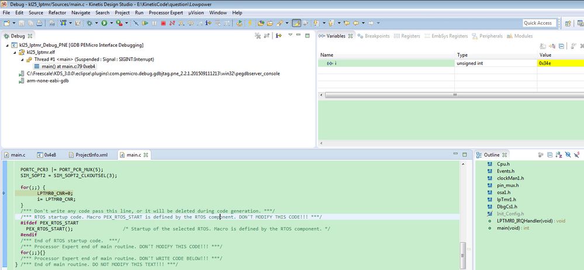Toggle Instruction Stepping Mode in main toolbar
584x270 pixels.
[x=208, y=23]
